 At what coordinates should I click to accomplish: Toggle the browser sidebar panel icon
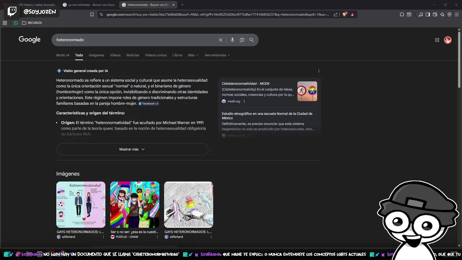pyautogui.click(x=428, y=14)
